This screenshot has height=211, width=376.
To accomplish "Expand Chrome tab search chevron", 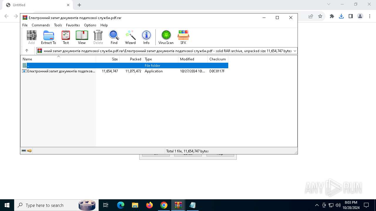I will [329, 4].
